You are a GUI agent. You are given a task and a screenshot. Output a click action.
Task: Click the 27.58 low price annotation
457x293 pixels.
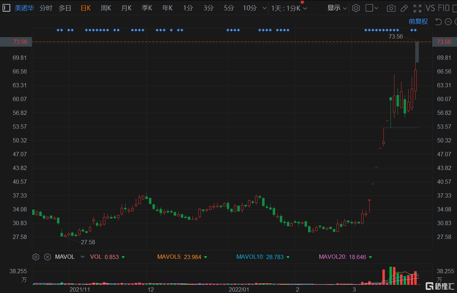point(88,242)
